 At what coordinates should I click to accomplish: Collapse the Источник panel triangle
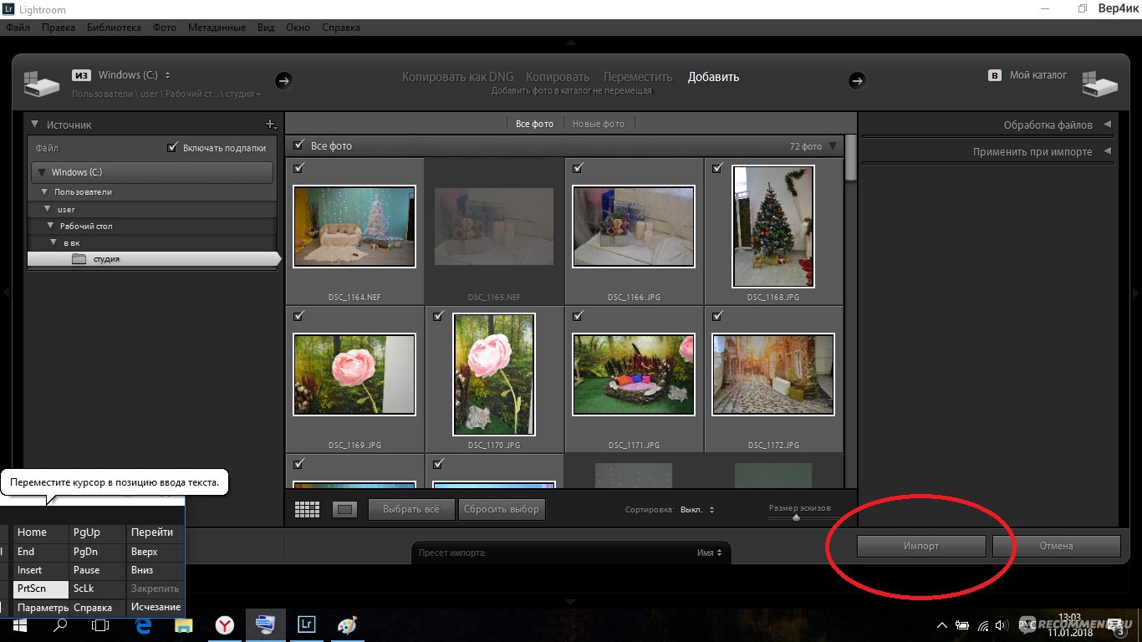[35, 125]
